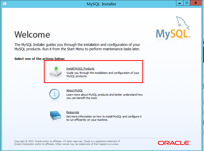Click the MySQL Installer title bar icon
This screenshot has height=151, width=204.
[4, 4]
